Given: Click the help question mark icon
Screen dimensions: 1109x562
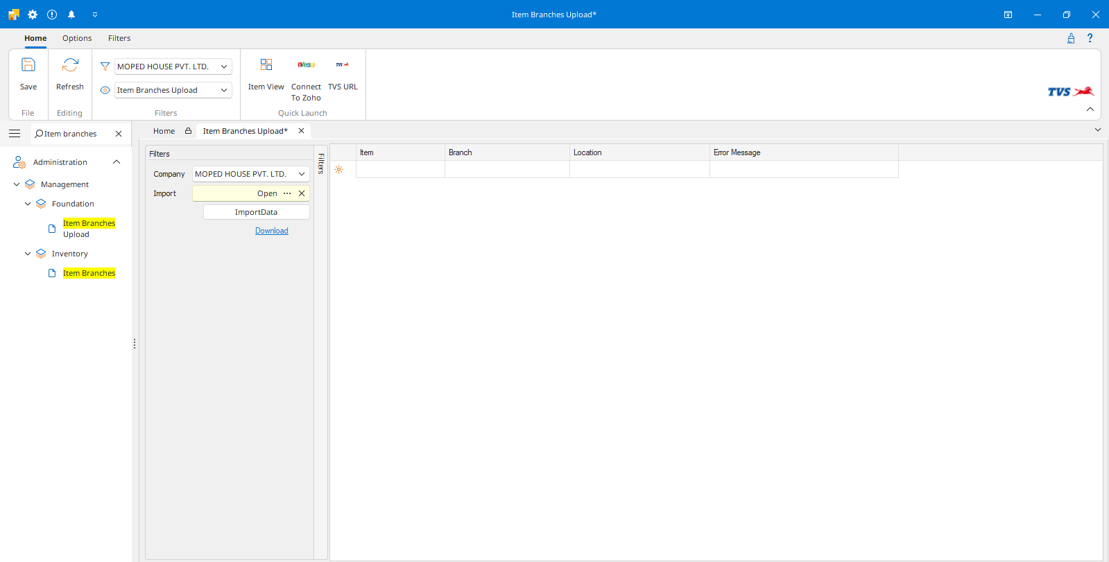Looking at the screenshot, I should pyautogui.click(x=1090, y=38).
